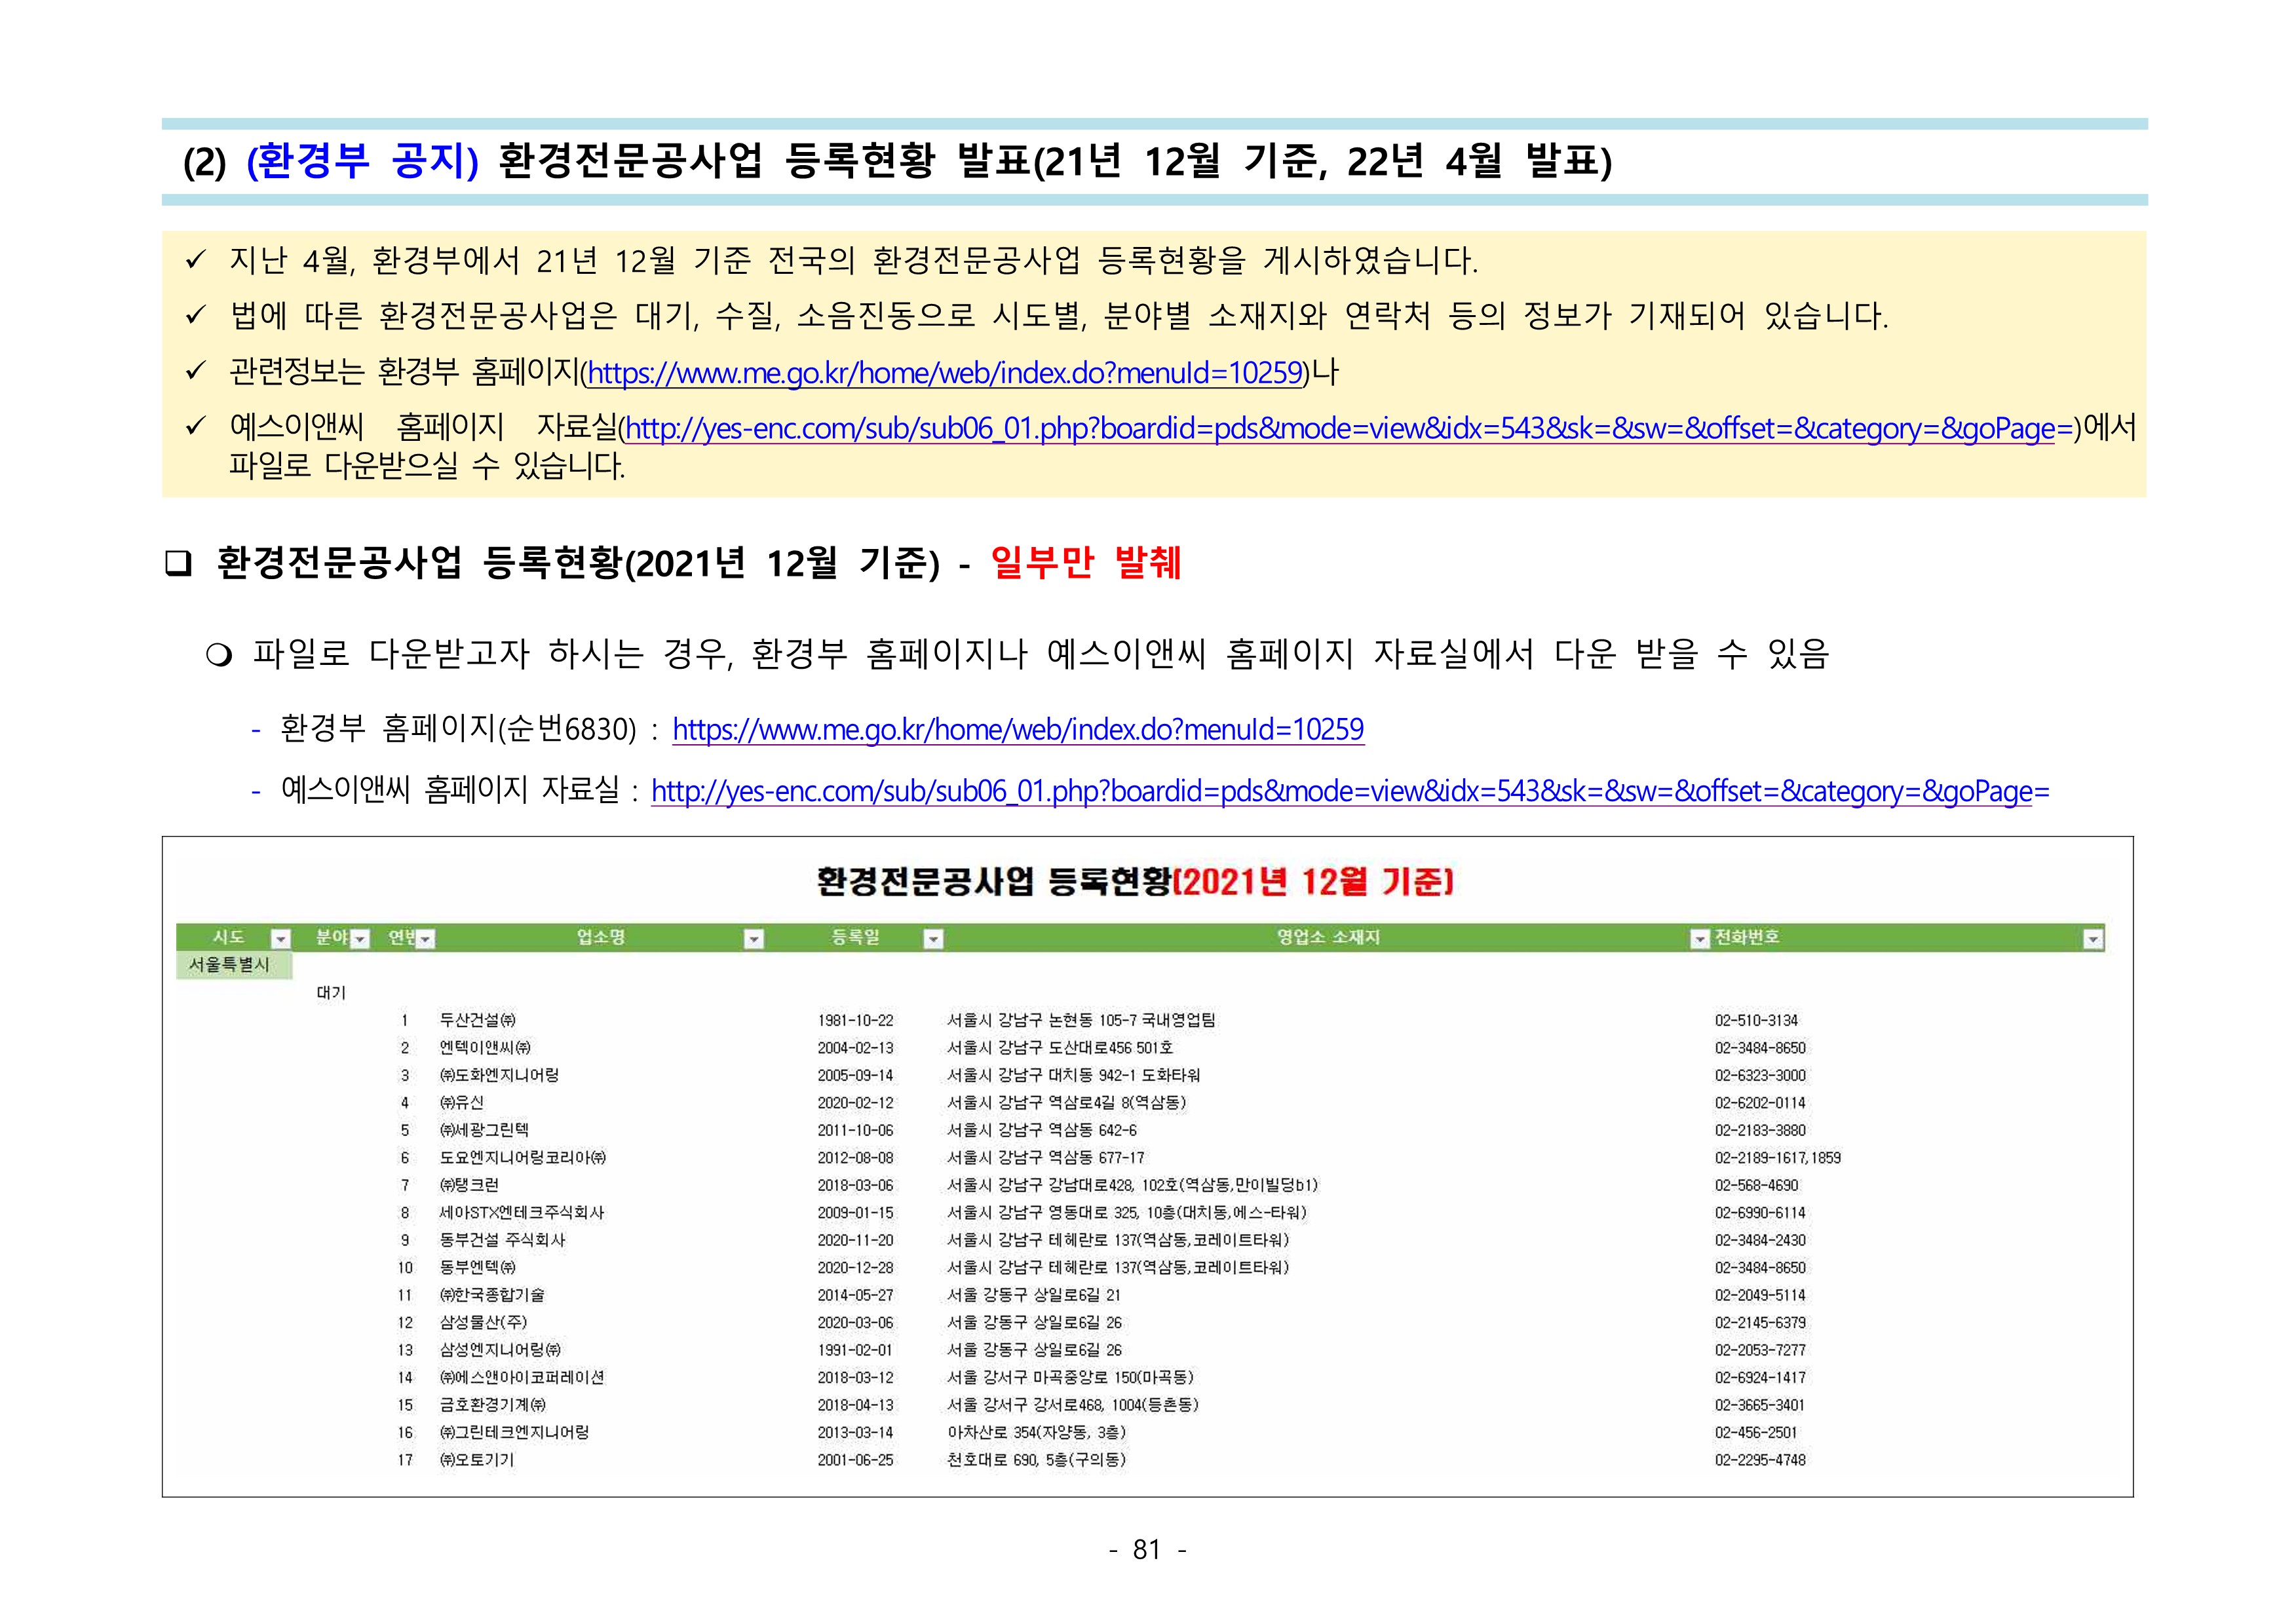Select the 동부건설 주식회사 company name
The height and width of the screenshot is (1624, 2296).
click(502, 1240)
